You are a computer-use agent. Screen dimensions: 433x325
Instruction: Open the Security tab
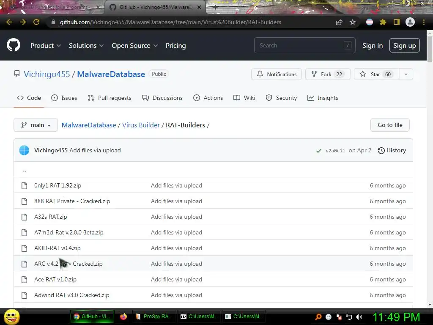pyautogui.click(x=281, y=98)
